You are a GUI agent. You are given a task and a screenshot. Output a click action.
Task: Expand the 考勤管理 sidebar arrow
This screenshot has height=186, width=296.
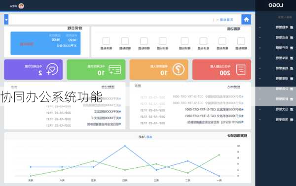pyautogui.click(x=260, y=28)
